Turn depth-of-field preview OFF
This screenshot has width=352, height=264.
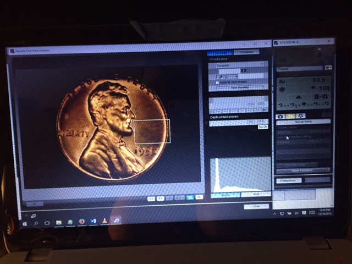pyautogui.click(x=261, y=122)
